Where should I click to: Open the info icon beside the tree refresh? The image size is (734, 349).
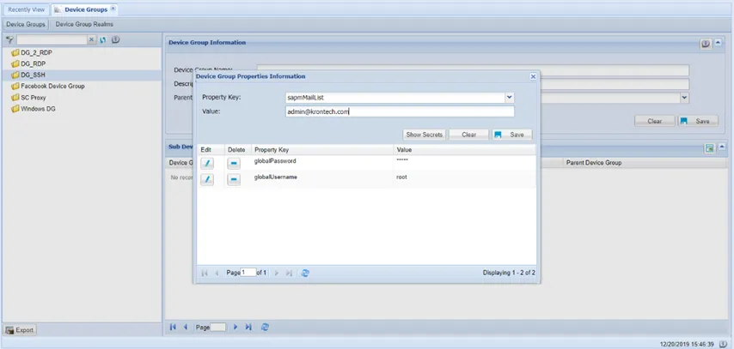(x=116, y=39)
